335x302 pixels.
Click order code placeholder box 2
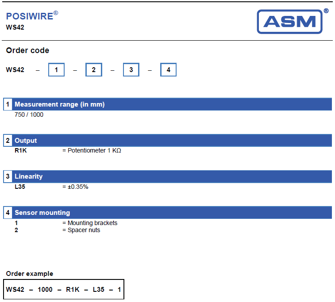click(x=94, y=69)
